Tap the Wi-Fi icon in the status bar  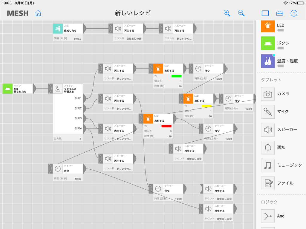(286, 3)
